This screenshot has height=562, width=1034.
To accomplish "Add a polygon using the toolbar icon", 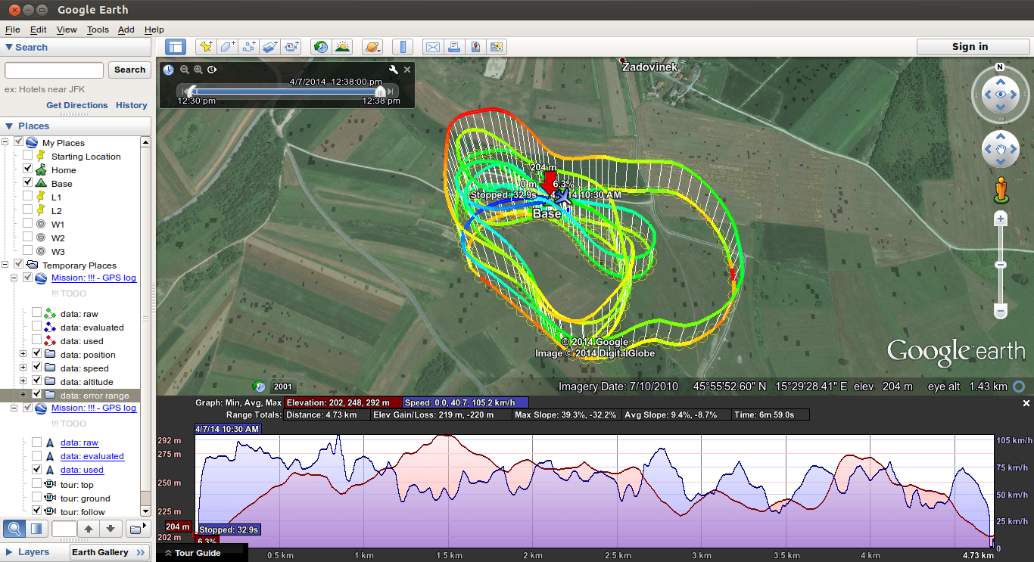I will click(x=227, y=47).
